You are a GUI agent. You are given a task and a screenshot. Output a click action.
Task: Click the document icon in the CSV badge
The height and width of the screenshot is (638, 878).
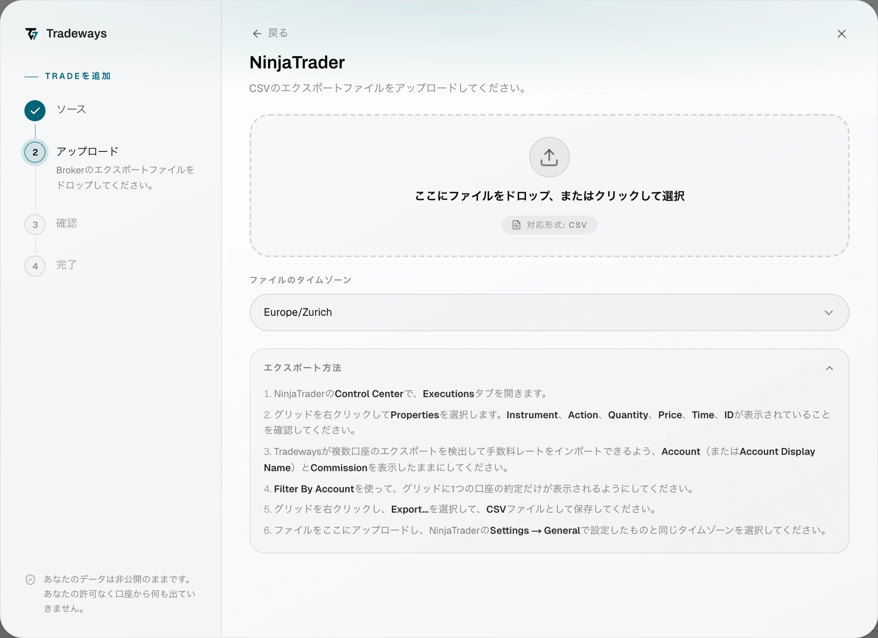(x=516, y=225)
